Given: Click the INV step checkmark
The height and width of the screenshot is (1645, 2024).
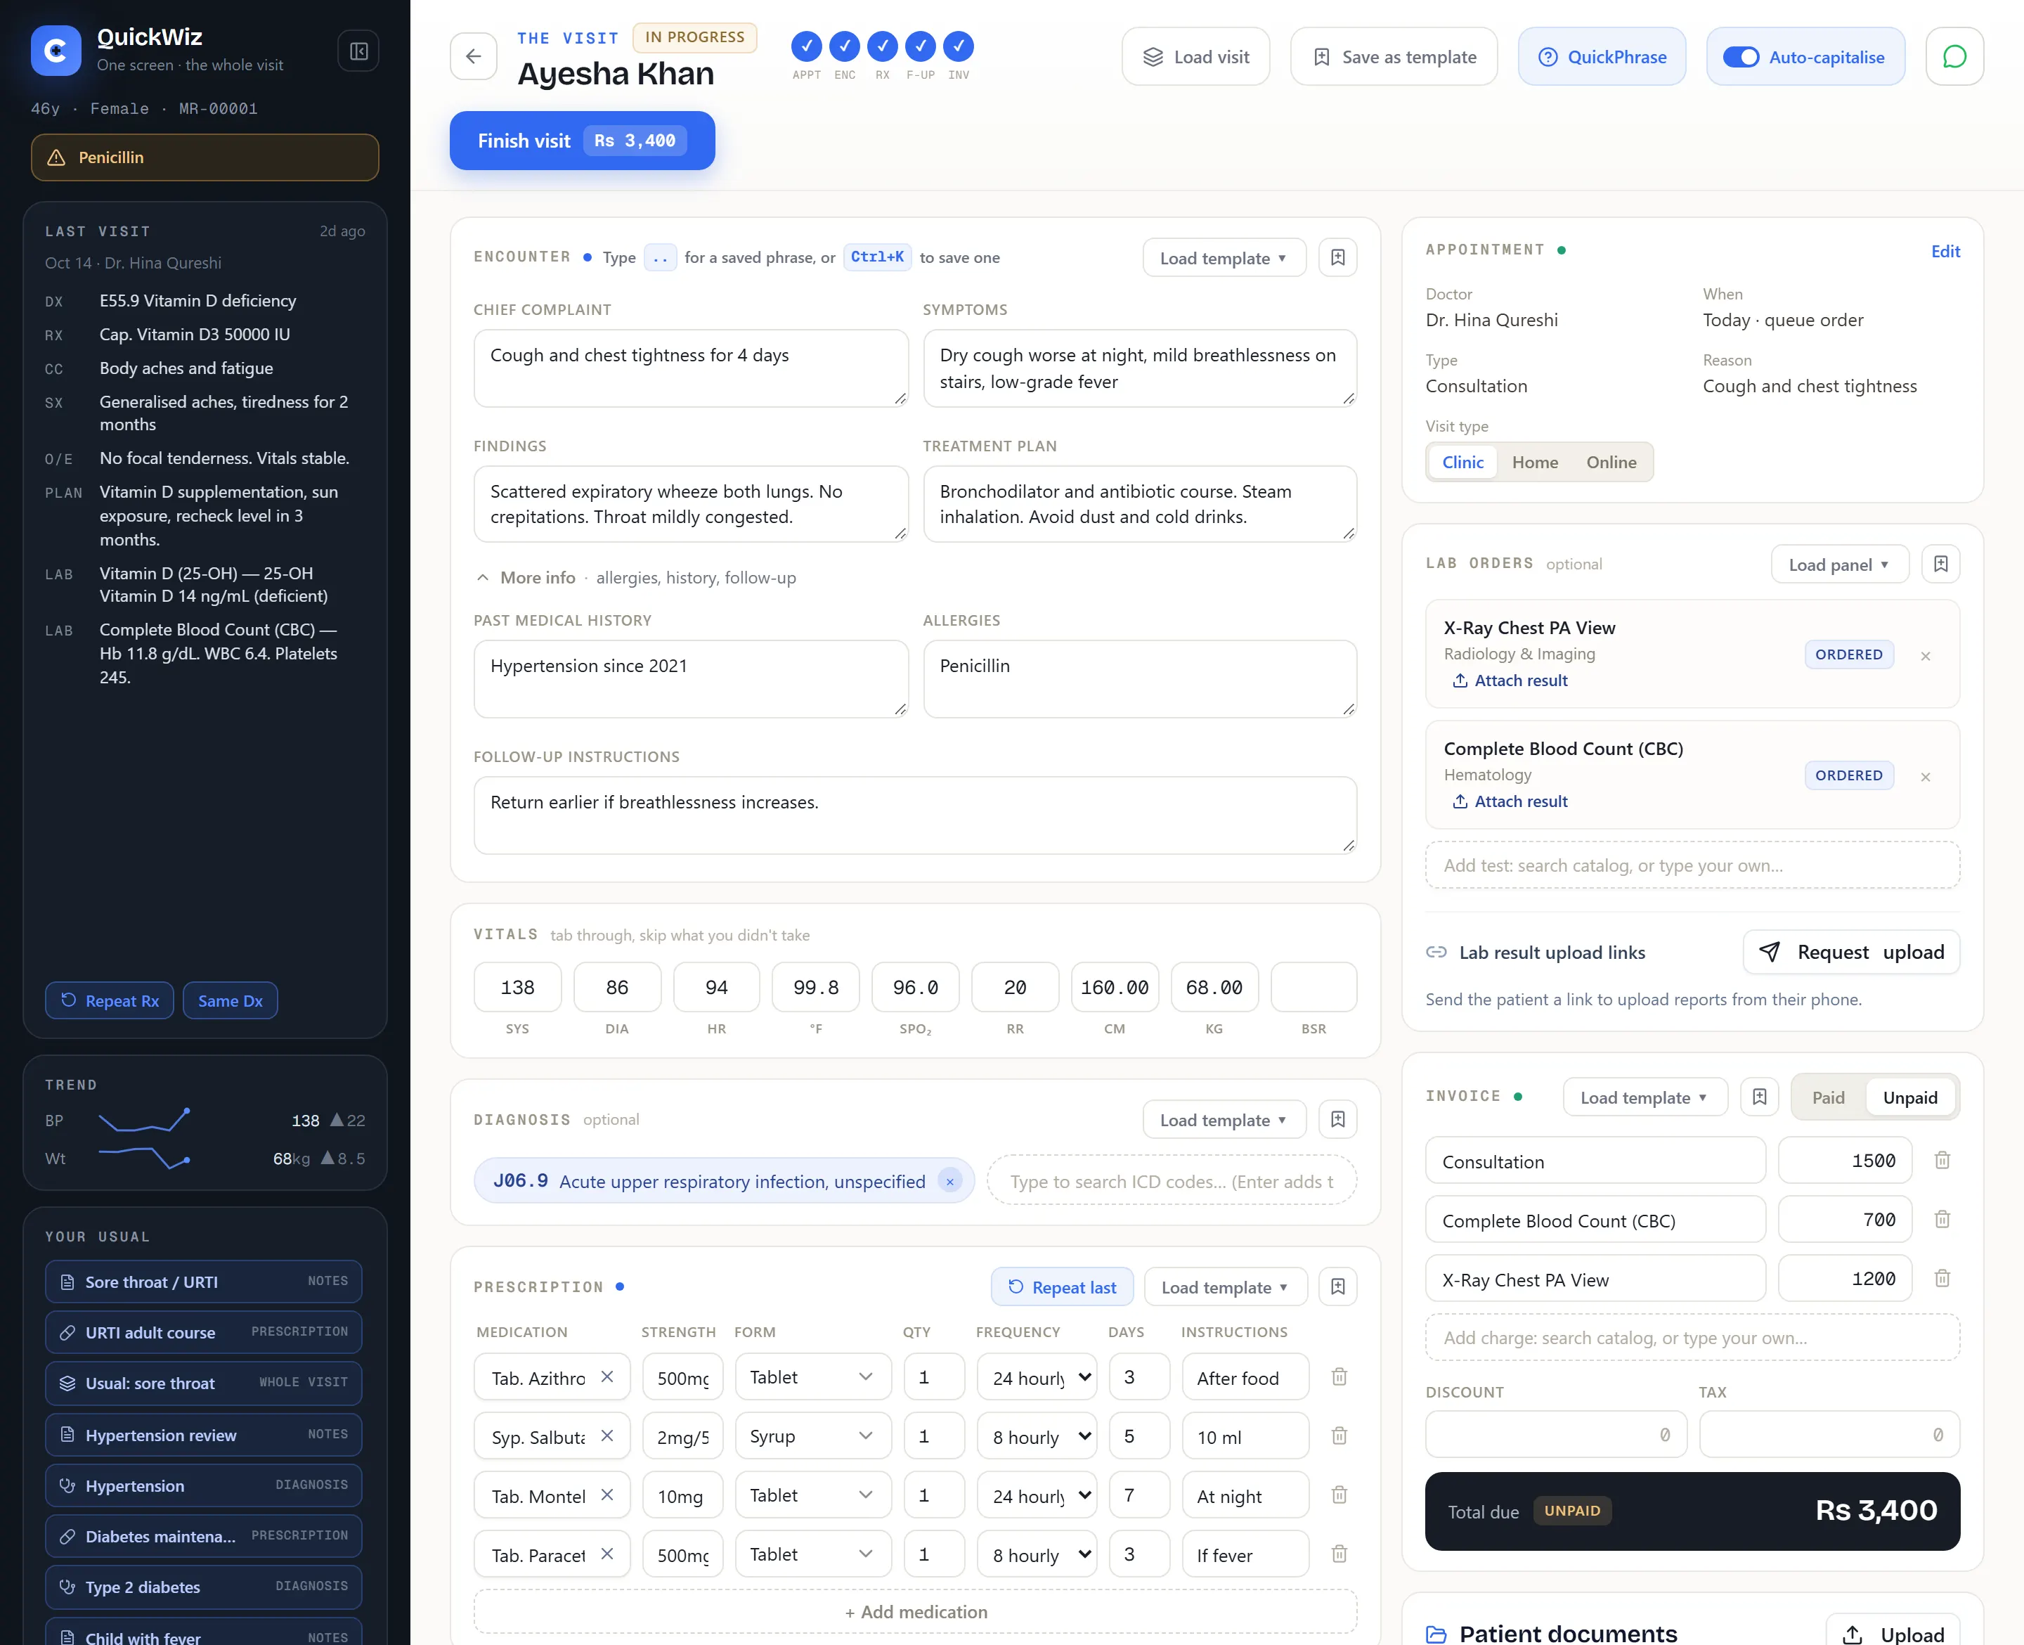Looking at the screenshot, I should [959, 46].
